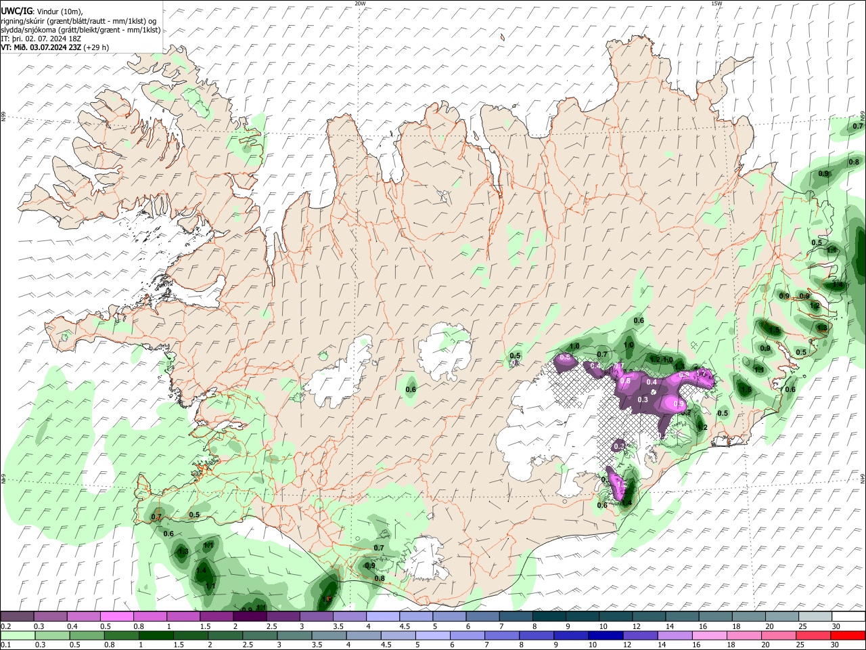Pick the royal blue 9 rain legend swatch

click(572, 635)
